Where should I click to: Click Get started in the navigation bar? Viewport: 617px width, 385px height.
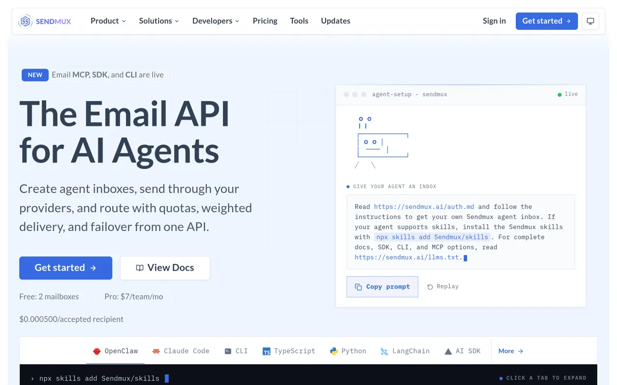point(547,21)
